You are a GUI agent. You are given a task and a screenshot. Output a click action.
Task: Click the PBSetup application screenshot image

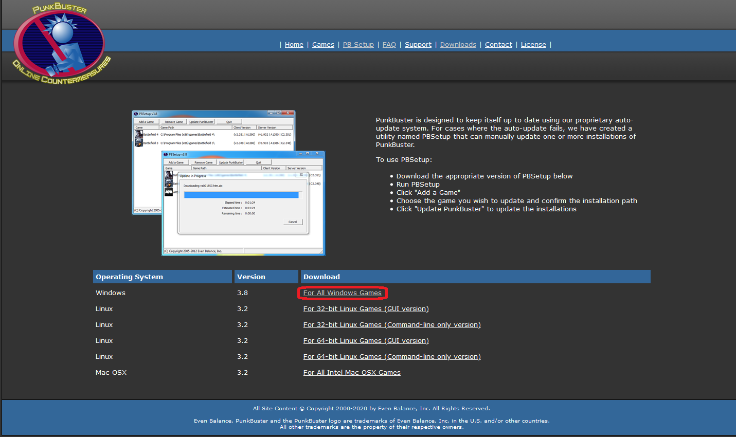[228, 183]
